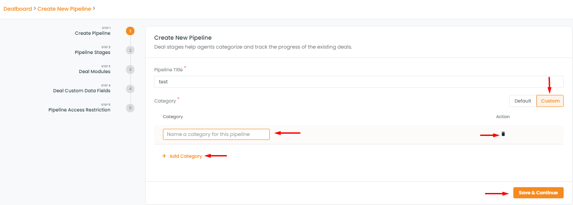Open the Dealboard breadcrumb link

(x=17, y=8)
